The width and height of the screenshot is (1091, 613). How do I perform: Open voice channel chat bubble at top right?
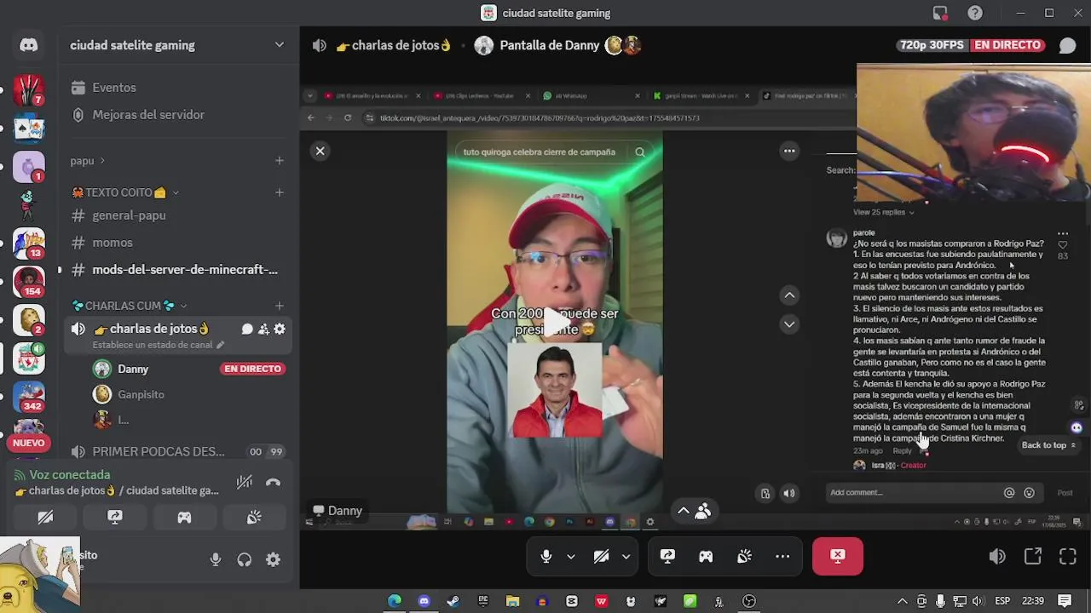(1067, 45)
